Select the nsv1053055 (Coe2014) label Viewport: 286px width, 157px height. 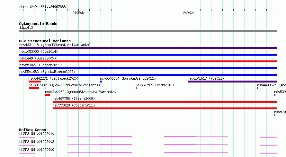(x=39, y=51)
